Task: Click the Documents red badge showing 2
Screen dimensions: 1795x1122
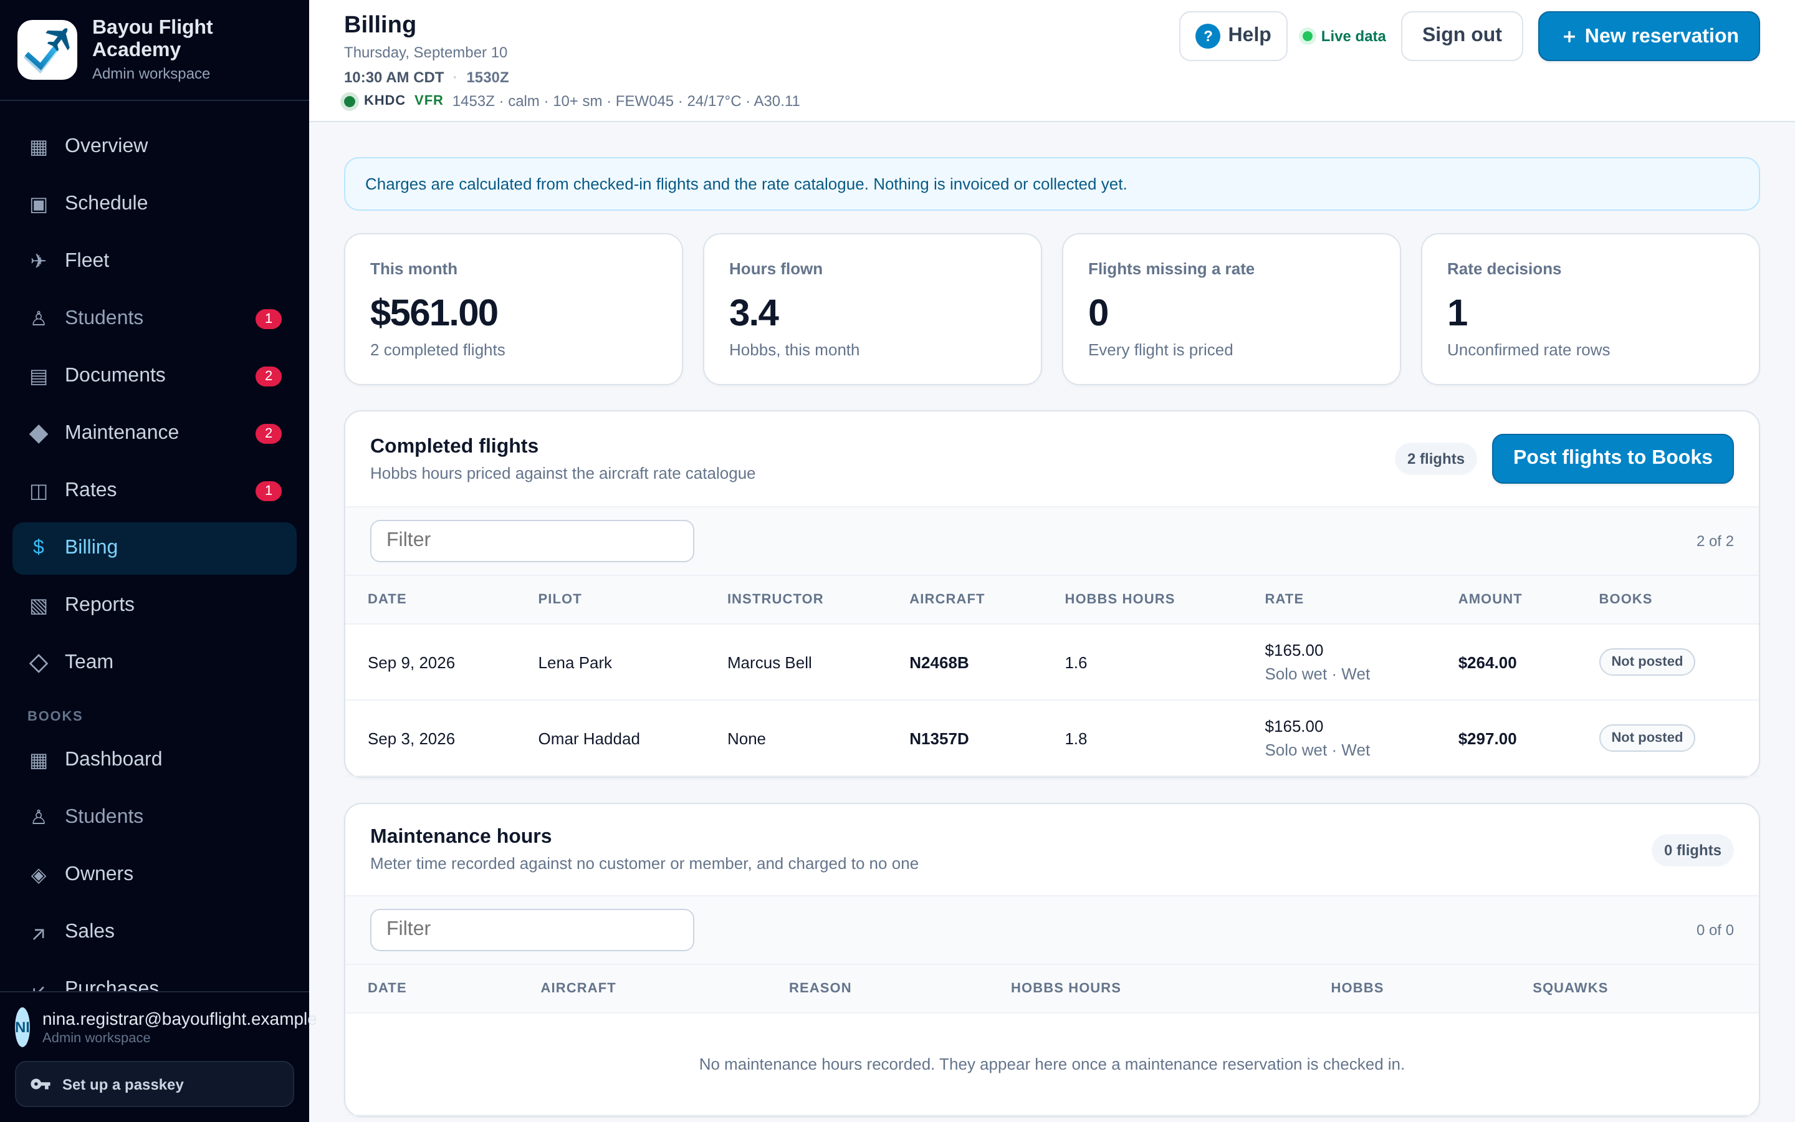Action: pyautogui.click(x=269, y=375)
